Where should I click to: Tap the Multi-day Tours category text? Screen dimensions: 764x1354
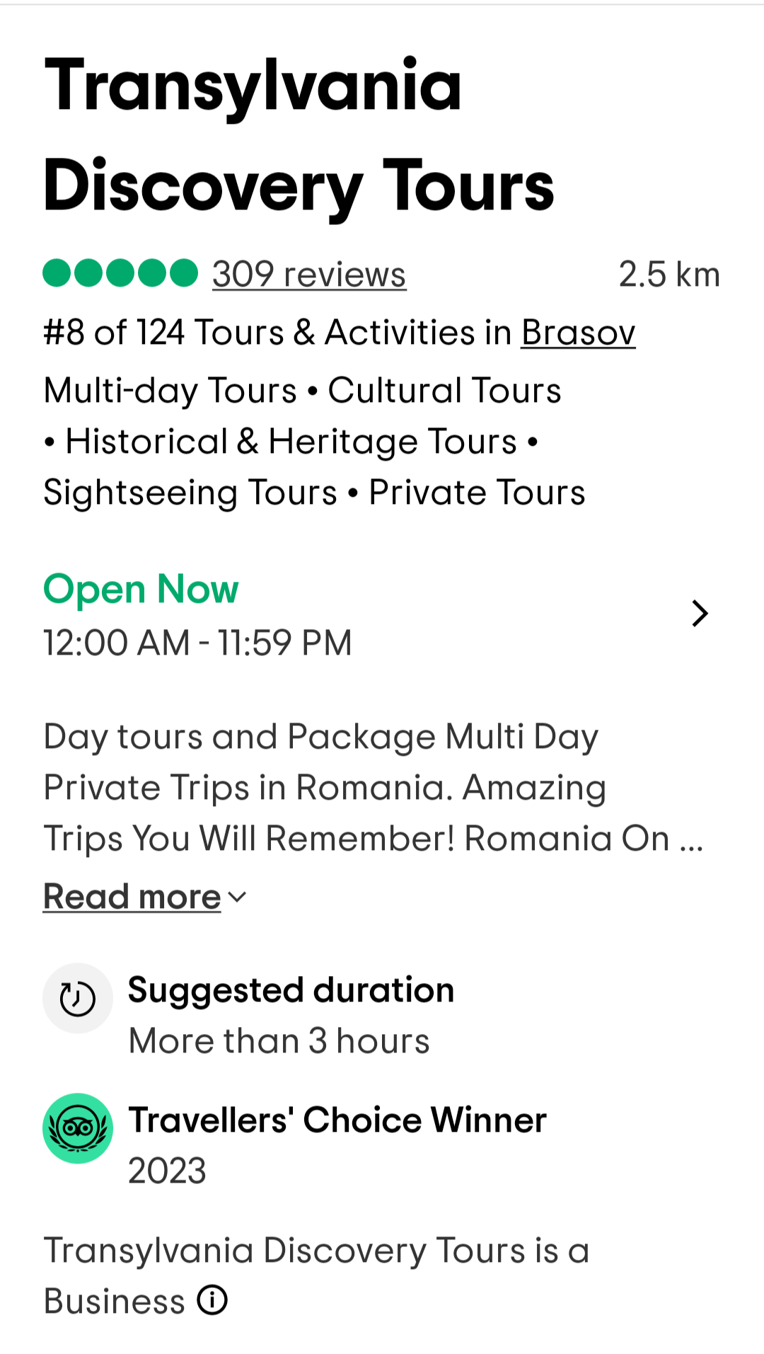(x=170, y=390)
